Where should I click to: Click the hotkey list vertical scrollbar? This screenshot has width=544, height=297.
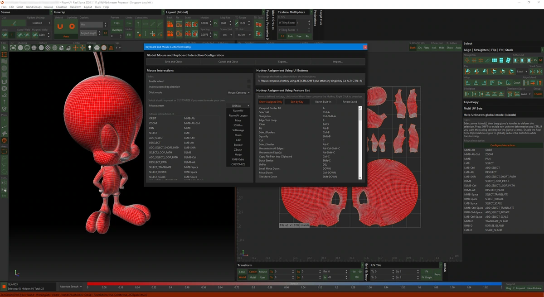coord(361,143)
